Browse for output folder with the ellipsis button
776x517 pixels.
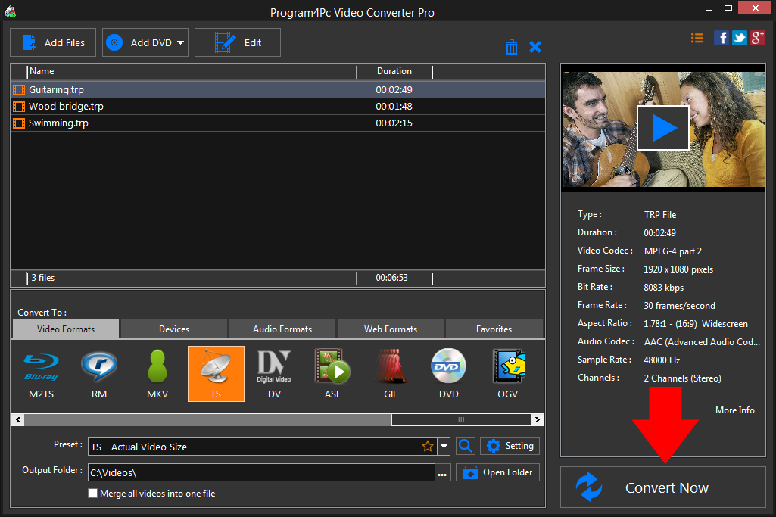[x=442, y=472]
